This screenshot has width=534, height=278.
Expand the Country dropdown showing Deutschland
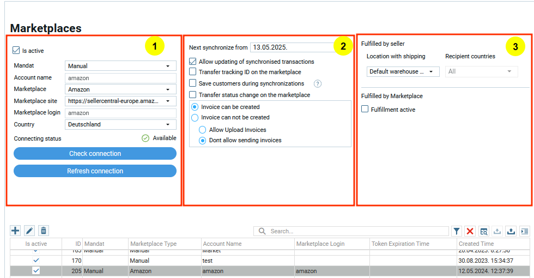pyautogui.click(x=120, y=124)
